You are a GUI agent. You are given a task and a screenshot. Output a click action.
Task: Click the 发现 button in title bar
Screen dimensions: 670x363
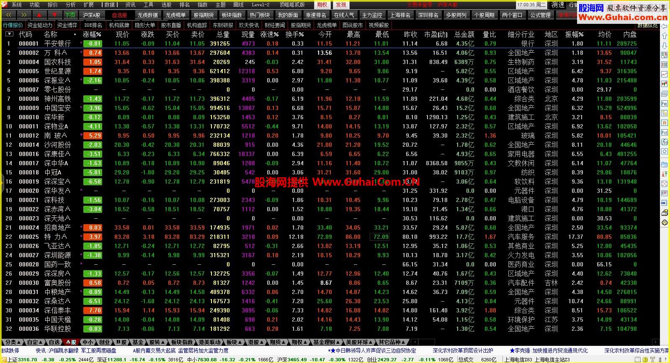pos(341,5)
